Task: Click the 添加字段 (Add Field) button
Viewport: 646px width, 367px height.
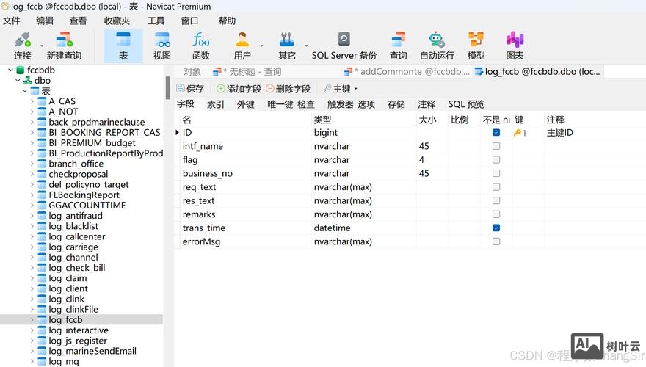Action: (x=238, y=89)
